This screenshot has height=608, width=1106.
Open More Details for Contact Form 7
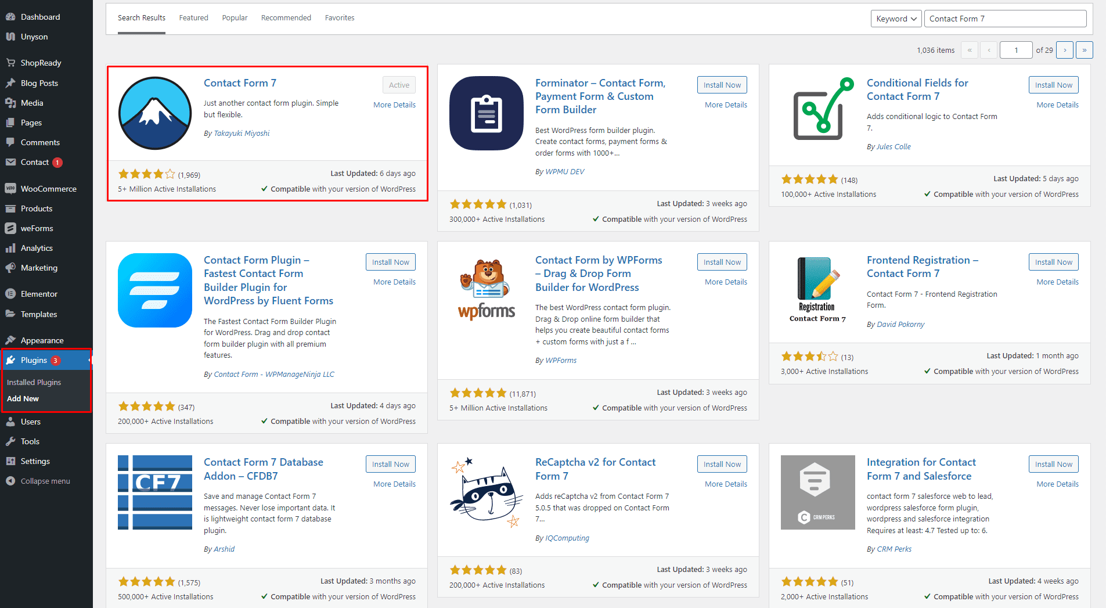[x=394, y=105]
